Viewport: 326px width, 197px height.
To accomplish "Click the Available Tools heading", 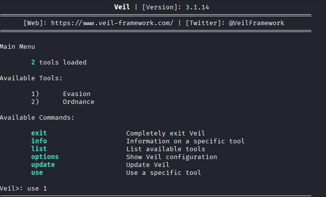I will pyautogui.click(x=32, y=78).
